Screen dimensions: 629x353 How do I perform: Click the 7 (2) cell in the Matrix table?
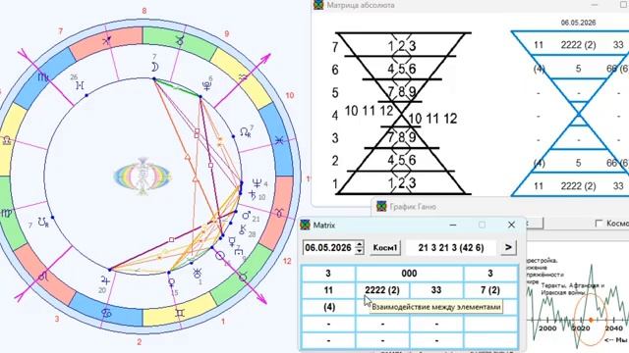click(x=490, y=290)
